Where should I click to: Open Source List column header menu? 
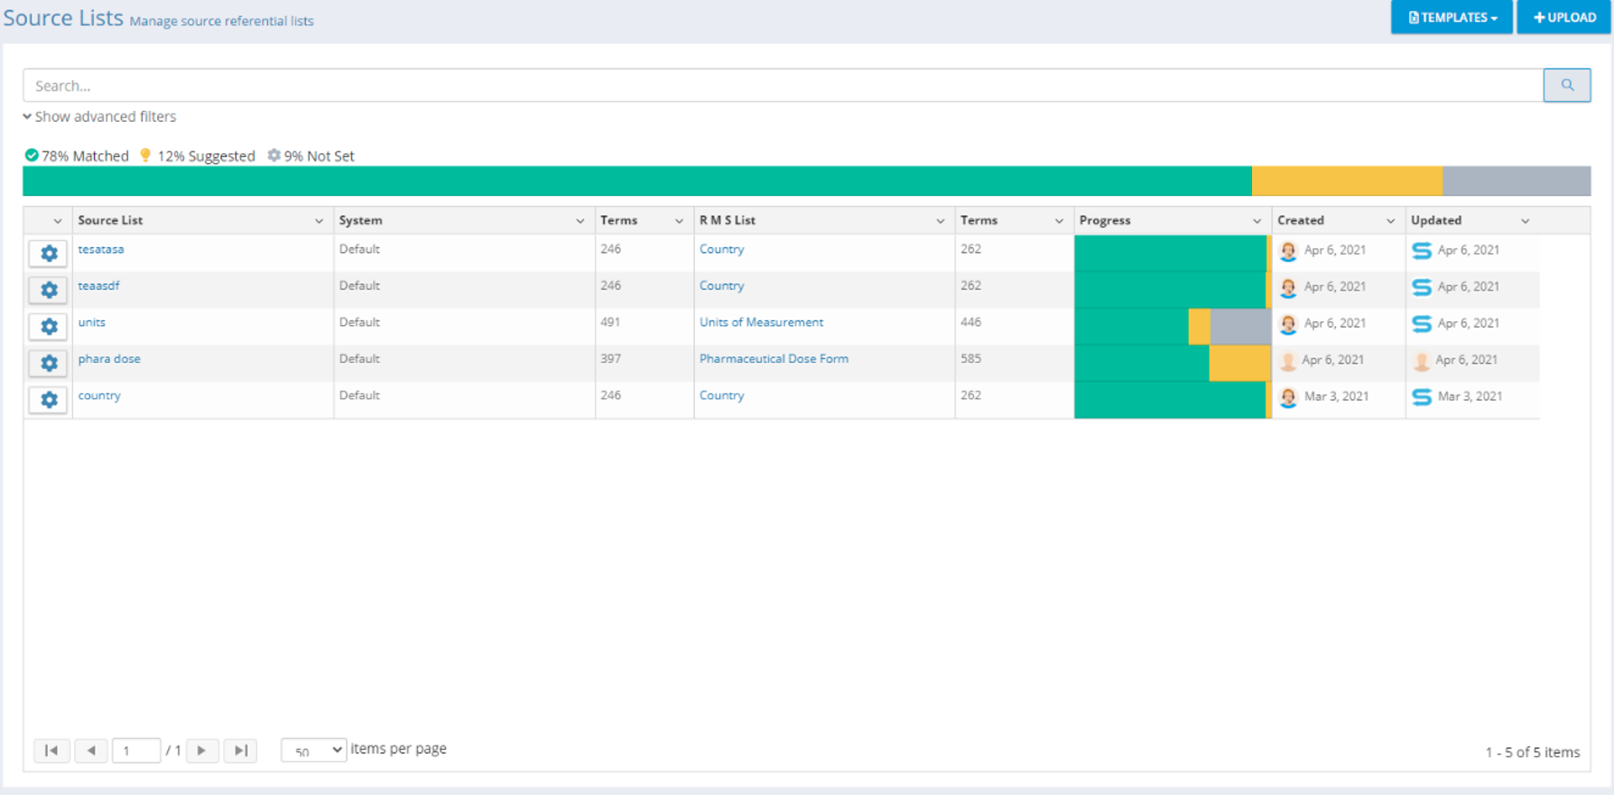pos(319,221)
